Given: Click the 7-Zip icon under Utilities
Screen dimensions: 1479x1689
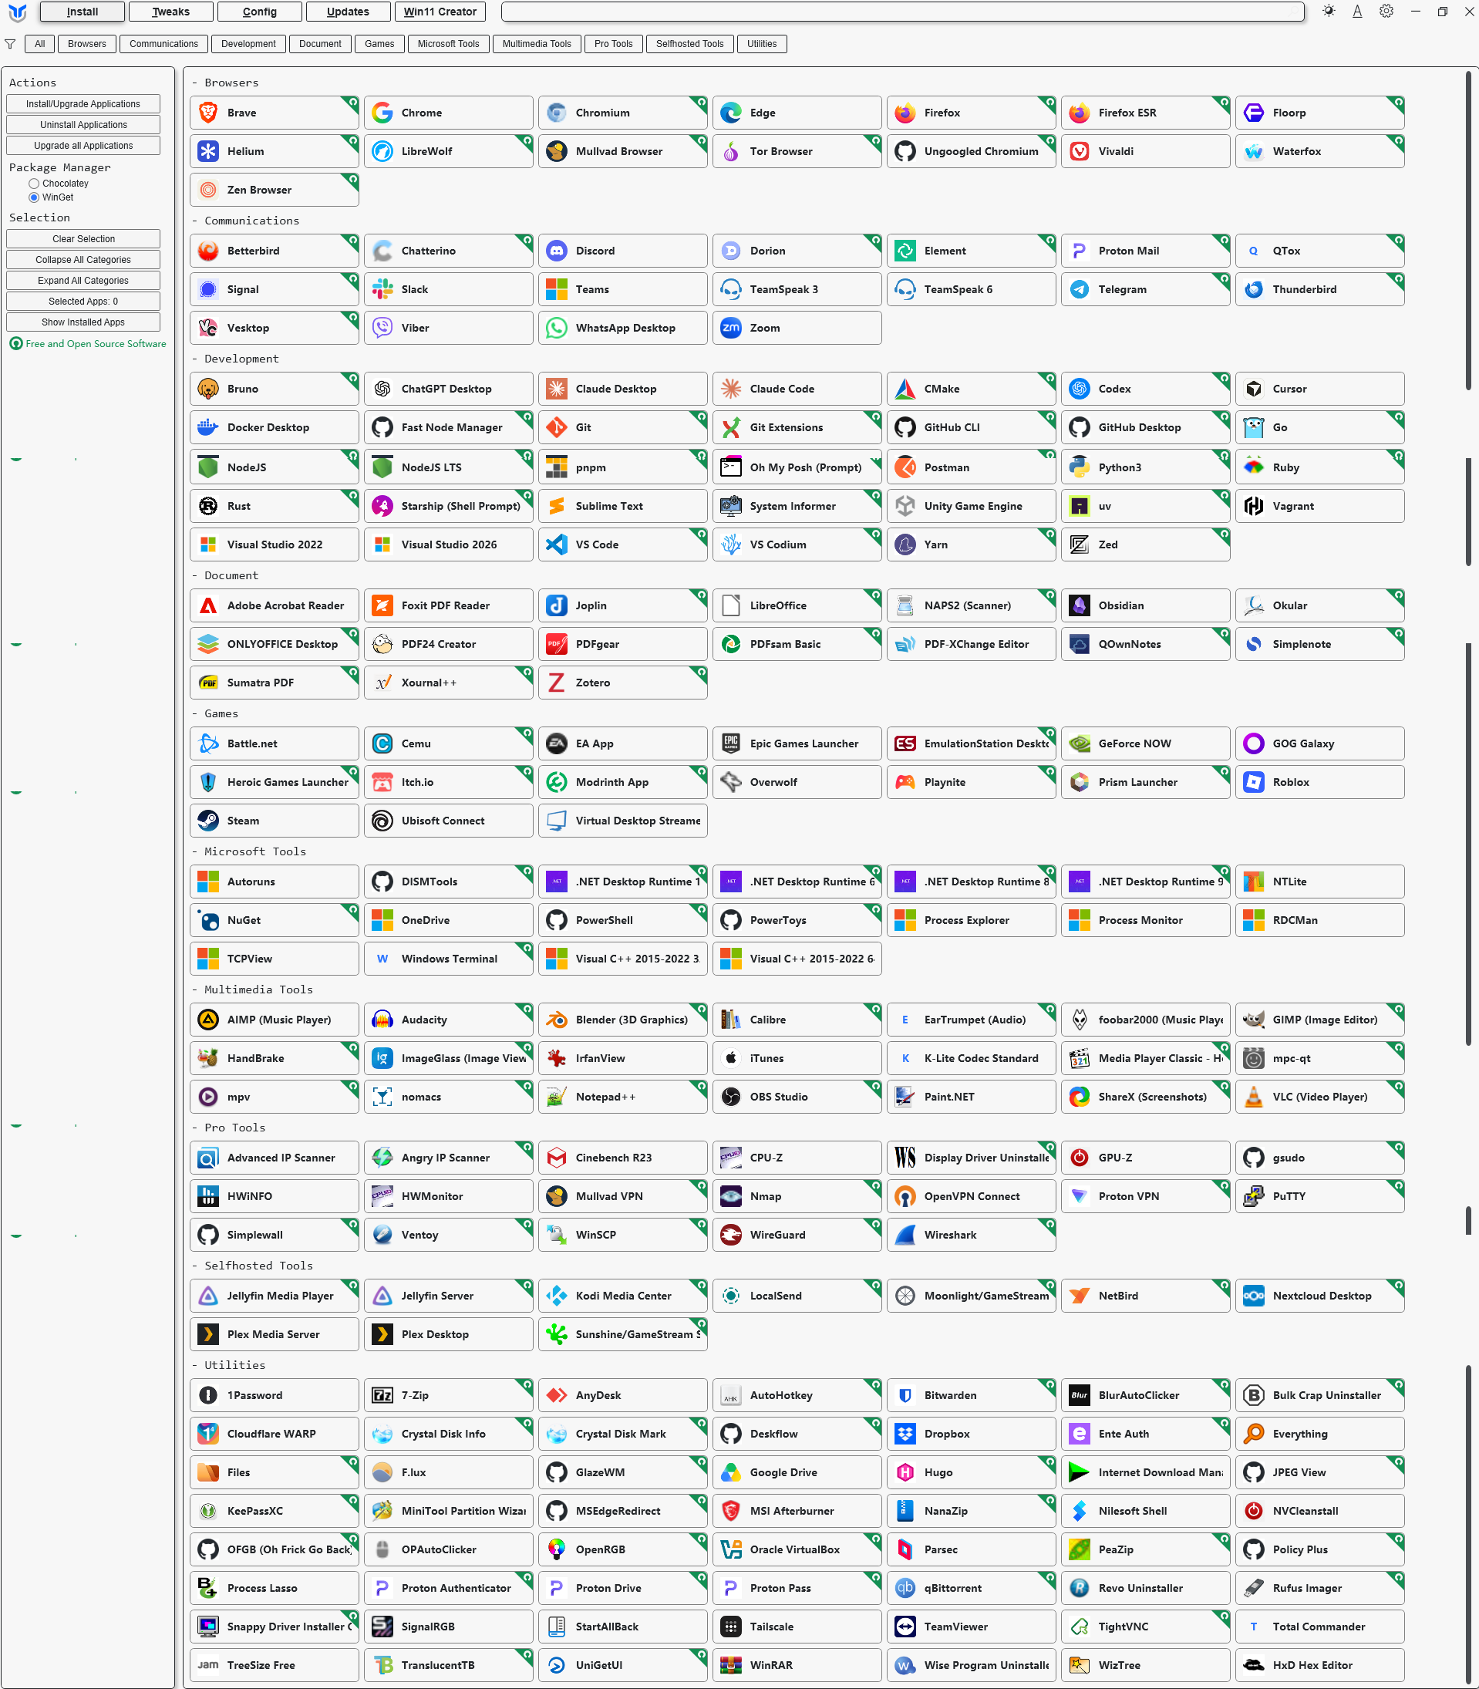Looking at the screenshot, I should (x=382, y=1396).
